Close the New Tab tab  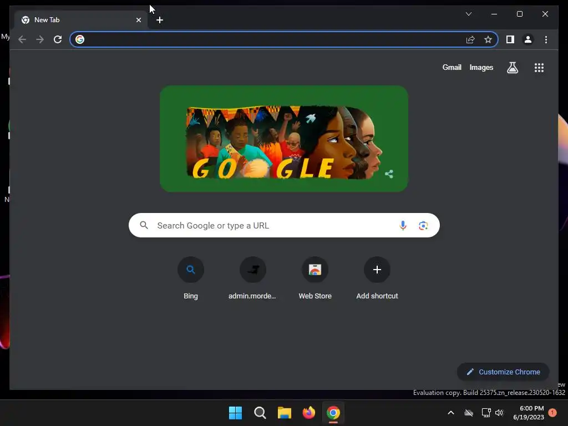[138, 20]
